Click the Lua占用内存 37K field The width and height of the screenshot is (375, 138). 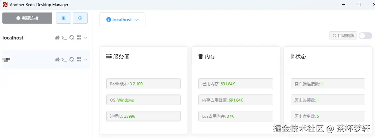coord(236,116)
